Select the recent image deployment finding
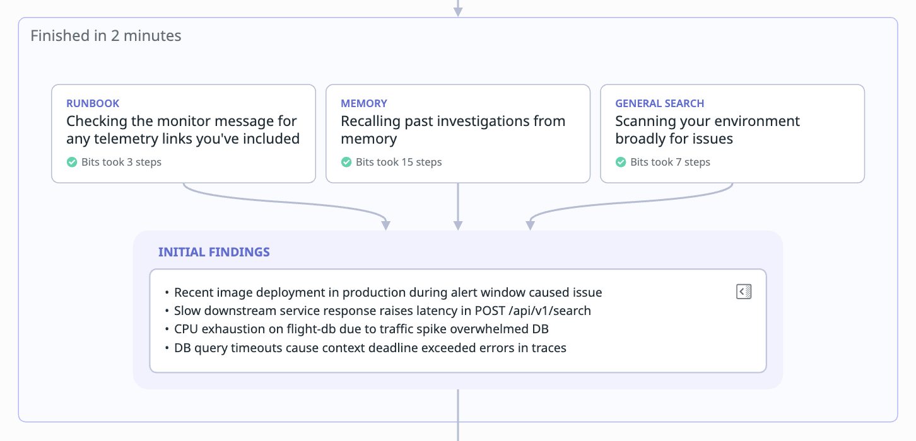Image resolution: width=916 pixels, height=441 pixels. (x=388, y=292)
